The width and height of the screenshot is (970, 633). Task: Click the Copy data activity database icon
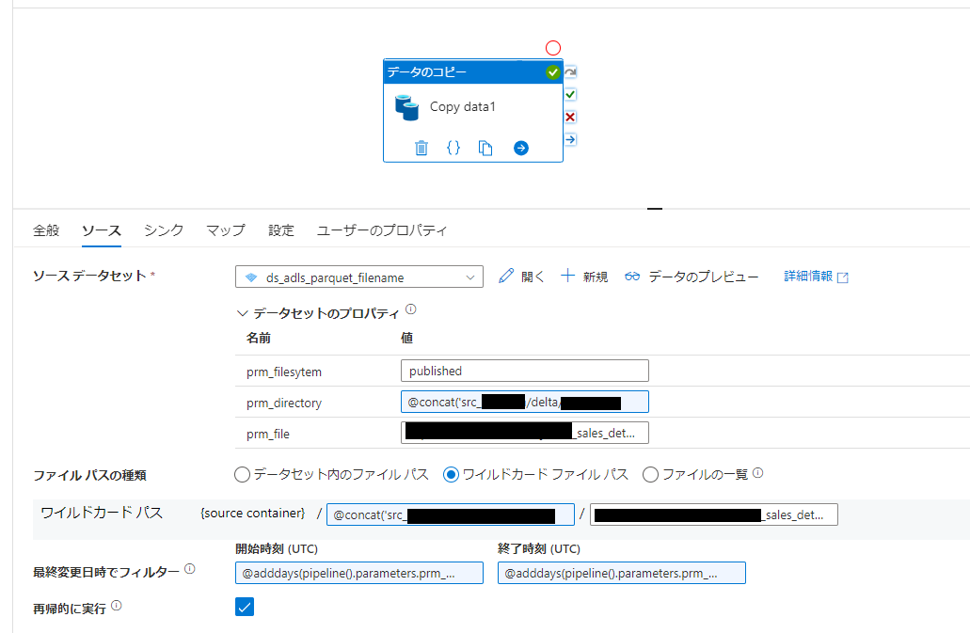tap(407, 107)
